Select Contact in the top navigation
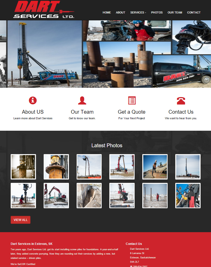The height and width of the screenshot is (267, 211). 194,12
